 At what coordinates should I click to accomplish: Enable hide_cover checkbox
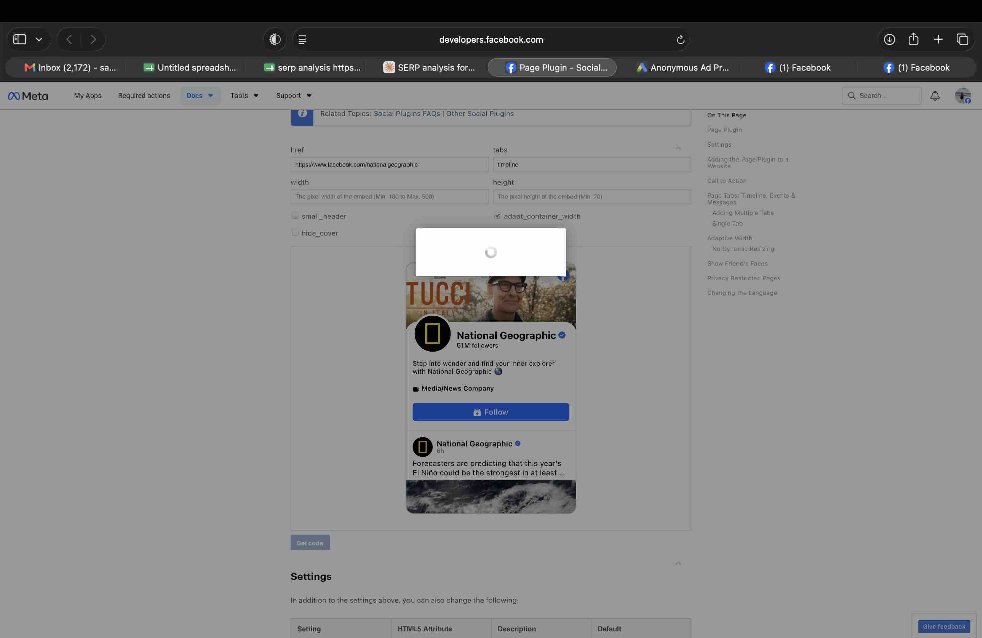295,233
